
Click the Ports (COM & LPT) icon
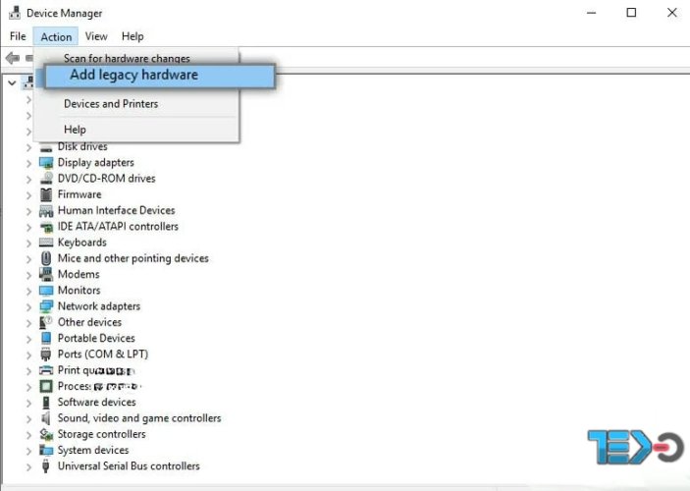click(x=46, y=355)
